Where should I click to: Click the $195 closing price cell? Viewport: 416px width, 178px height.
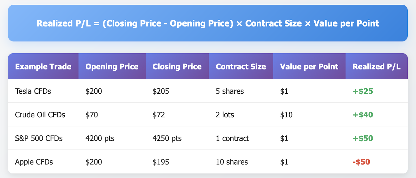(161, 162)
